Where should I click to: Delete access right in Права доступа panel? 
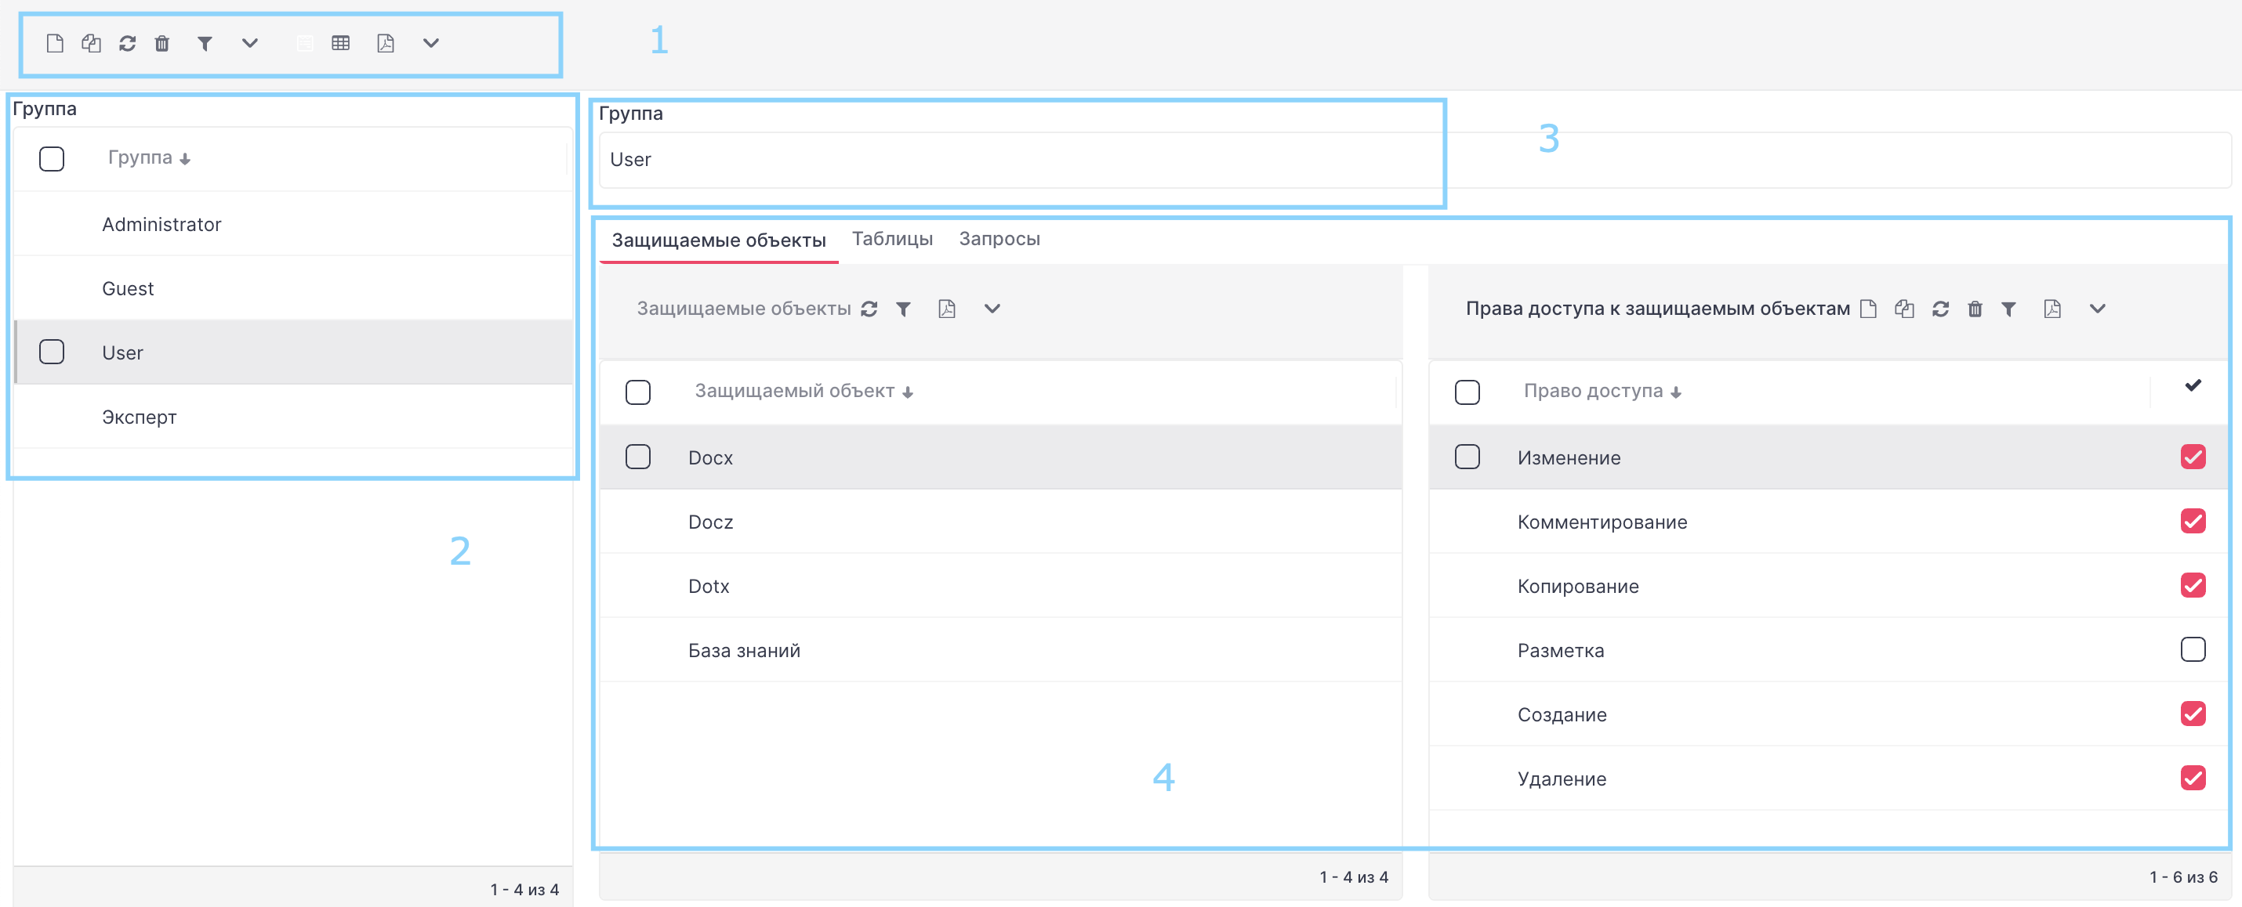1975,309
